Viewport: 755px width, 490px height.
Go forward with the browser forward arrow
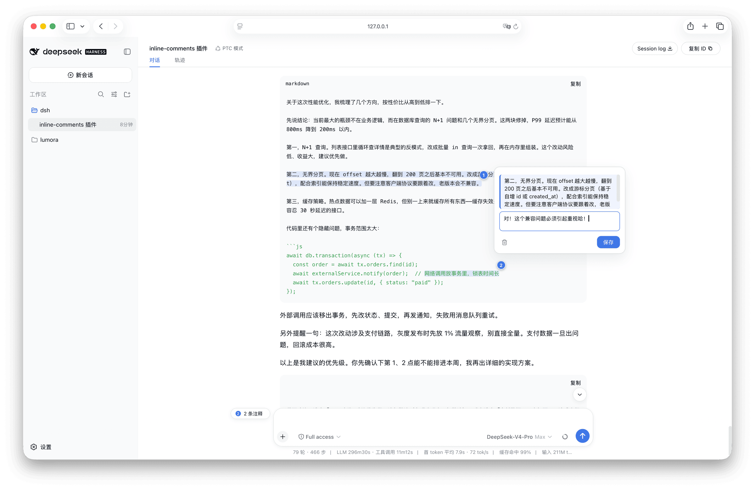coord(115,26)
